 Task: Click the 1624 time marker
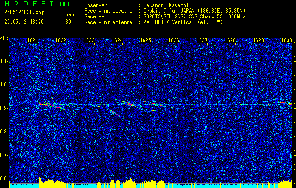pos(118,40)
